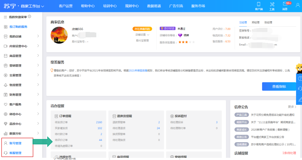Image resolution: width=302 pixels, height=160 pixels.
Task: Open the 服务市场 top menu
Action: tap(198, 6)
